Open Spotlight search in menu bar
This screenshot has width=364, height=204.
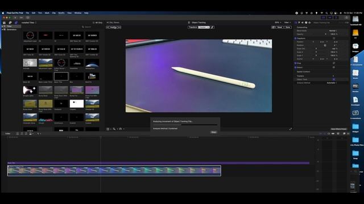(326, 13)
